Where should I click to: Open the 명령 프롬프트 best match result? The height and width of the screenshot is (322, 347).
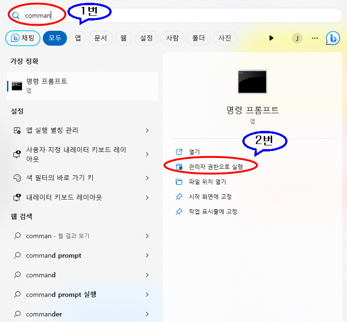coord(82,86)
